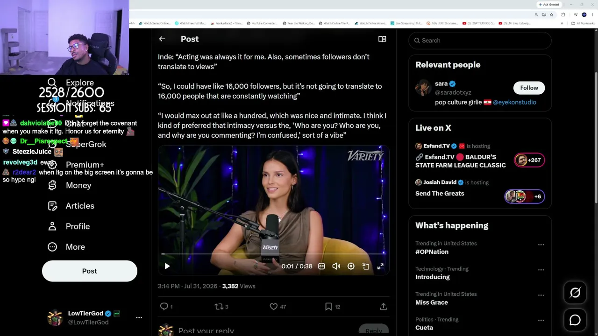Screen dimensions: 598x336
Task: Toggle picture-in-picture for the video
Action: coord(366,266)
